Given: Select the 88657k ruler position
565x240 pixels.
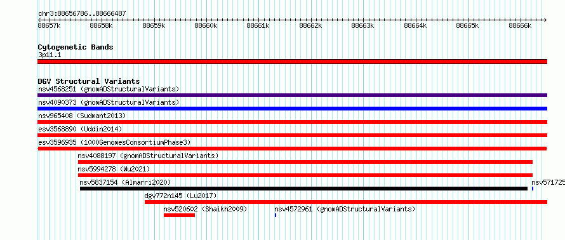Looking at the screenshot, I should pos(49,25).
